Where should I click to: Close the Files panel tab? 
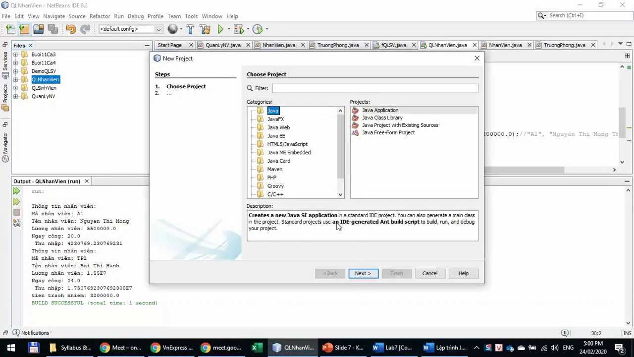[x=30, y=46]
